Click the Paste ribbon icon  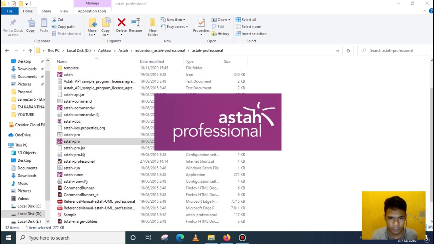[x=44, y=23]
